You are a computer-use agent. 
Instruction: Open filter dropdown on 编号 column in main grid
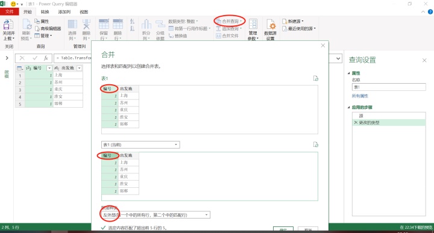[x=49, y=68]
